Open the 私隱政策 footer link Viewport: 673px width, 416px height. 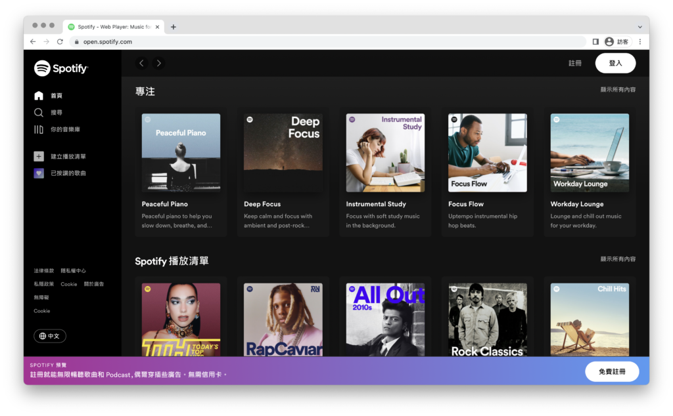click(x=44, y=284)
